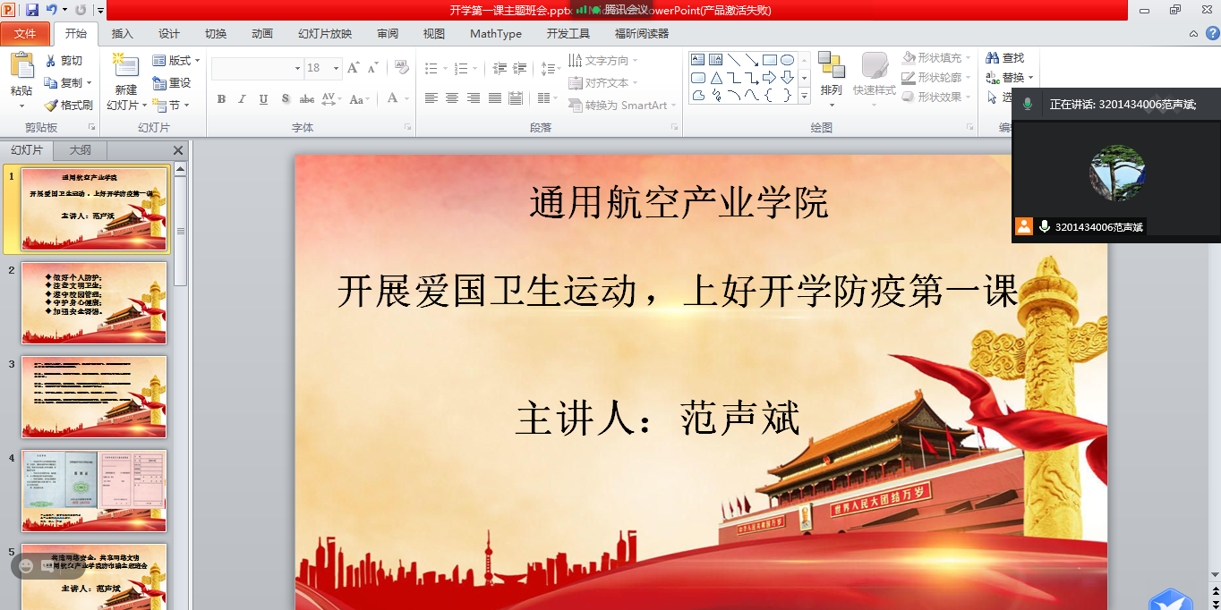The image size is (1221, 610).
Task: Toggle italic text formatting
Action: click(242, 99)
